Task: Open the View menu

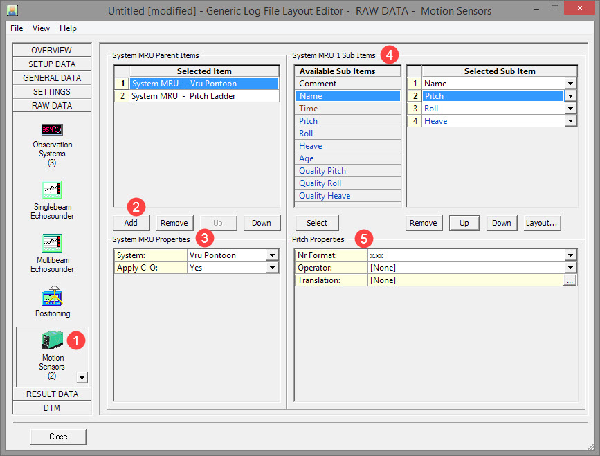Action: 41,28
